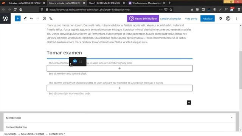Click the Content Restriction label

coord(16,127)
